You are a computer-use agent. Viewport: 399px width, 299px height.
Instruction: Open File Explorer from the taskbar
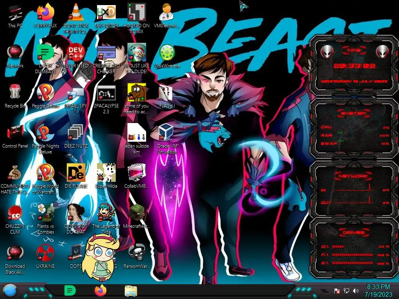point(131,291)
